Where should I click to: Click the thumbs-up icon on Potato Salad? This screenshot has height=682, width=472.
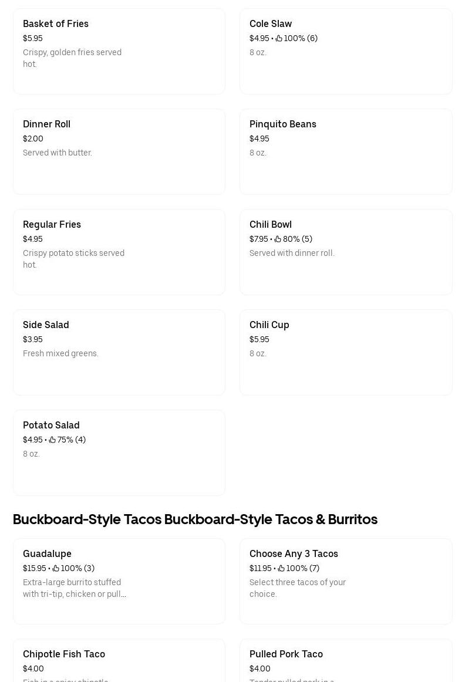click(x=52, y=440)
